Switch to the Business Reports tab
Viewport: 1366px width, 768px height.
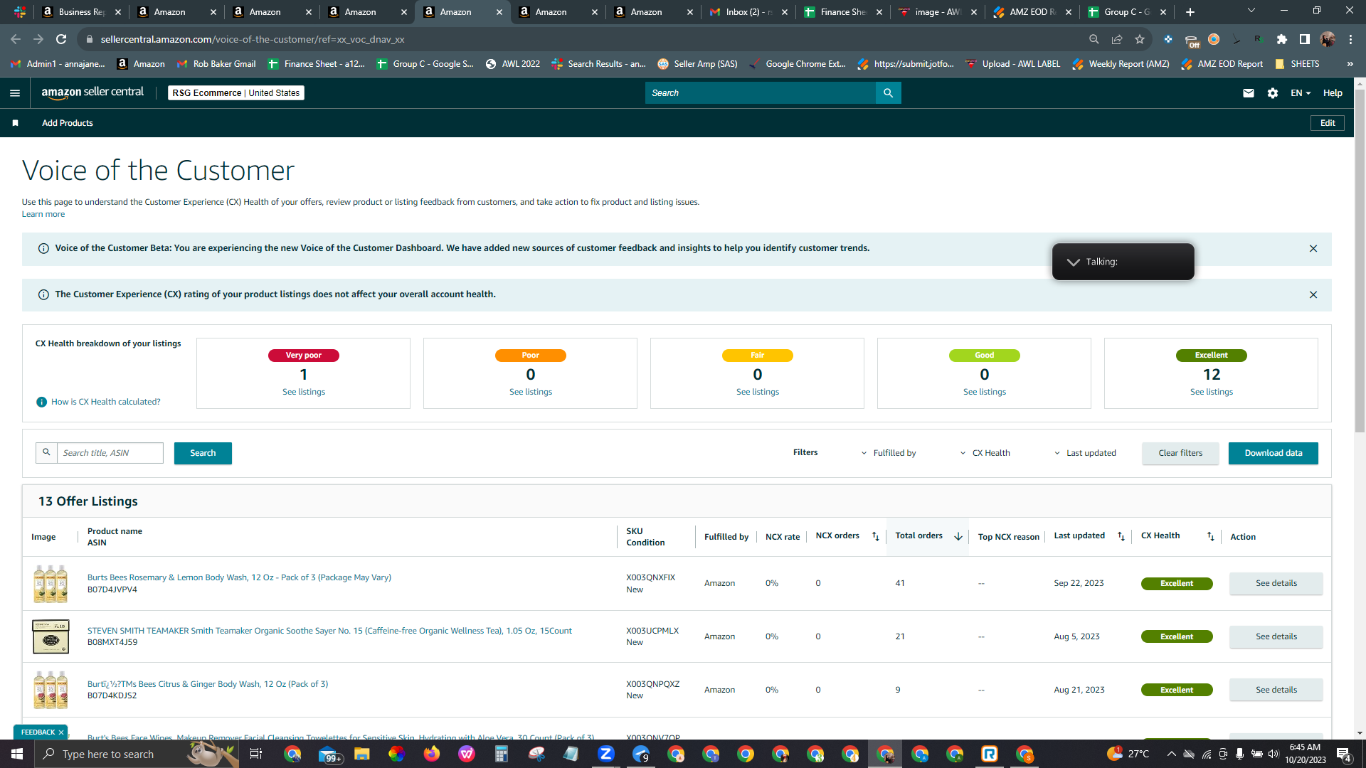(82, 12)
